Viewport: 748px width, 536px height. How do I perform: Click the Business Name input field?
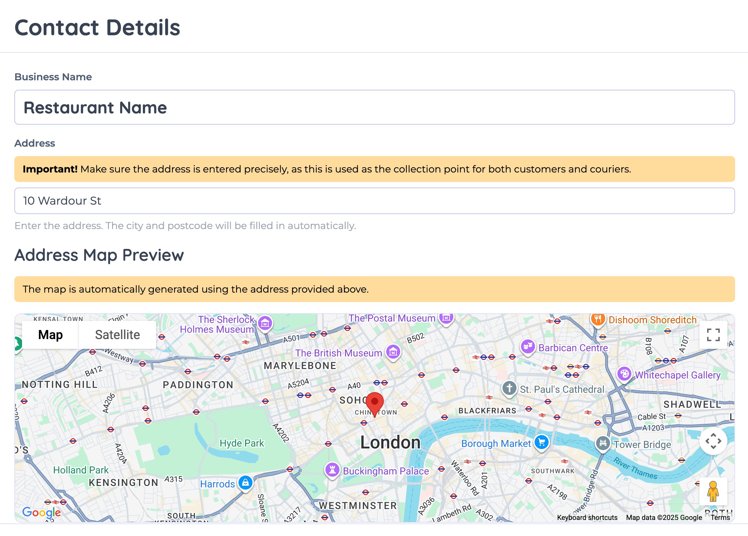coord(374,107)
